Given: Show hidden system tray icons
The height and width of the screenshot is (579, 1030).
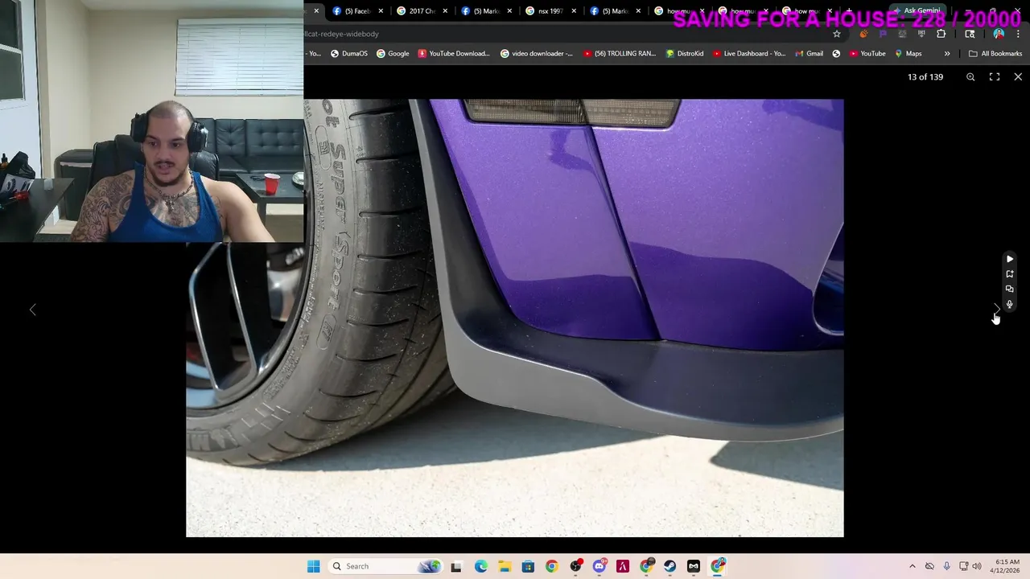Looking at the screenshot, I should 912,566.
